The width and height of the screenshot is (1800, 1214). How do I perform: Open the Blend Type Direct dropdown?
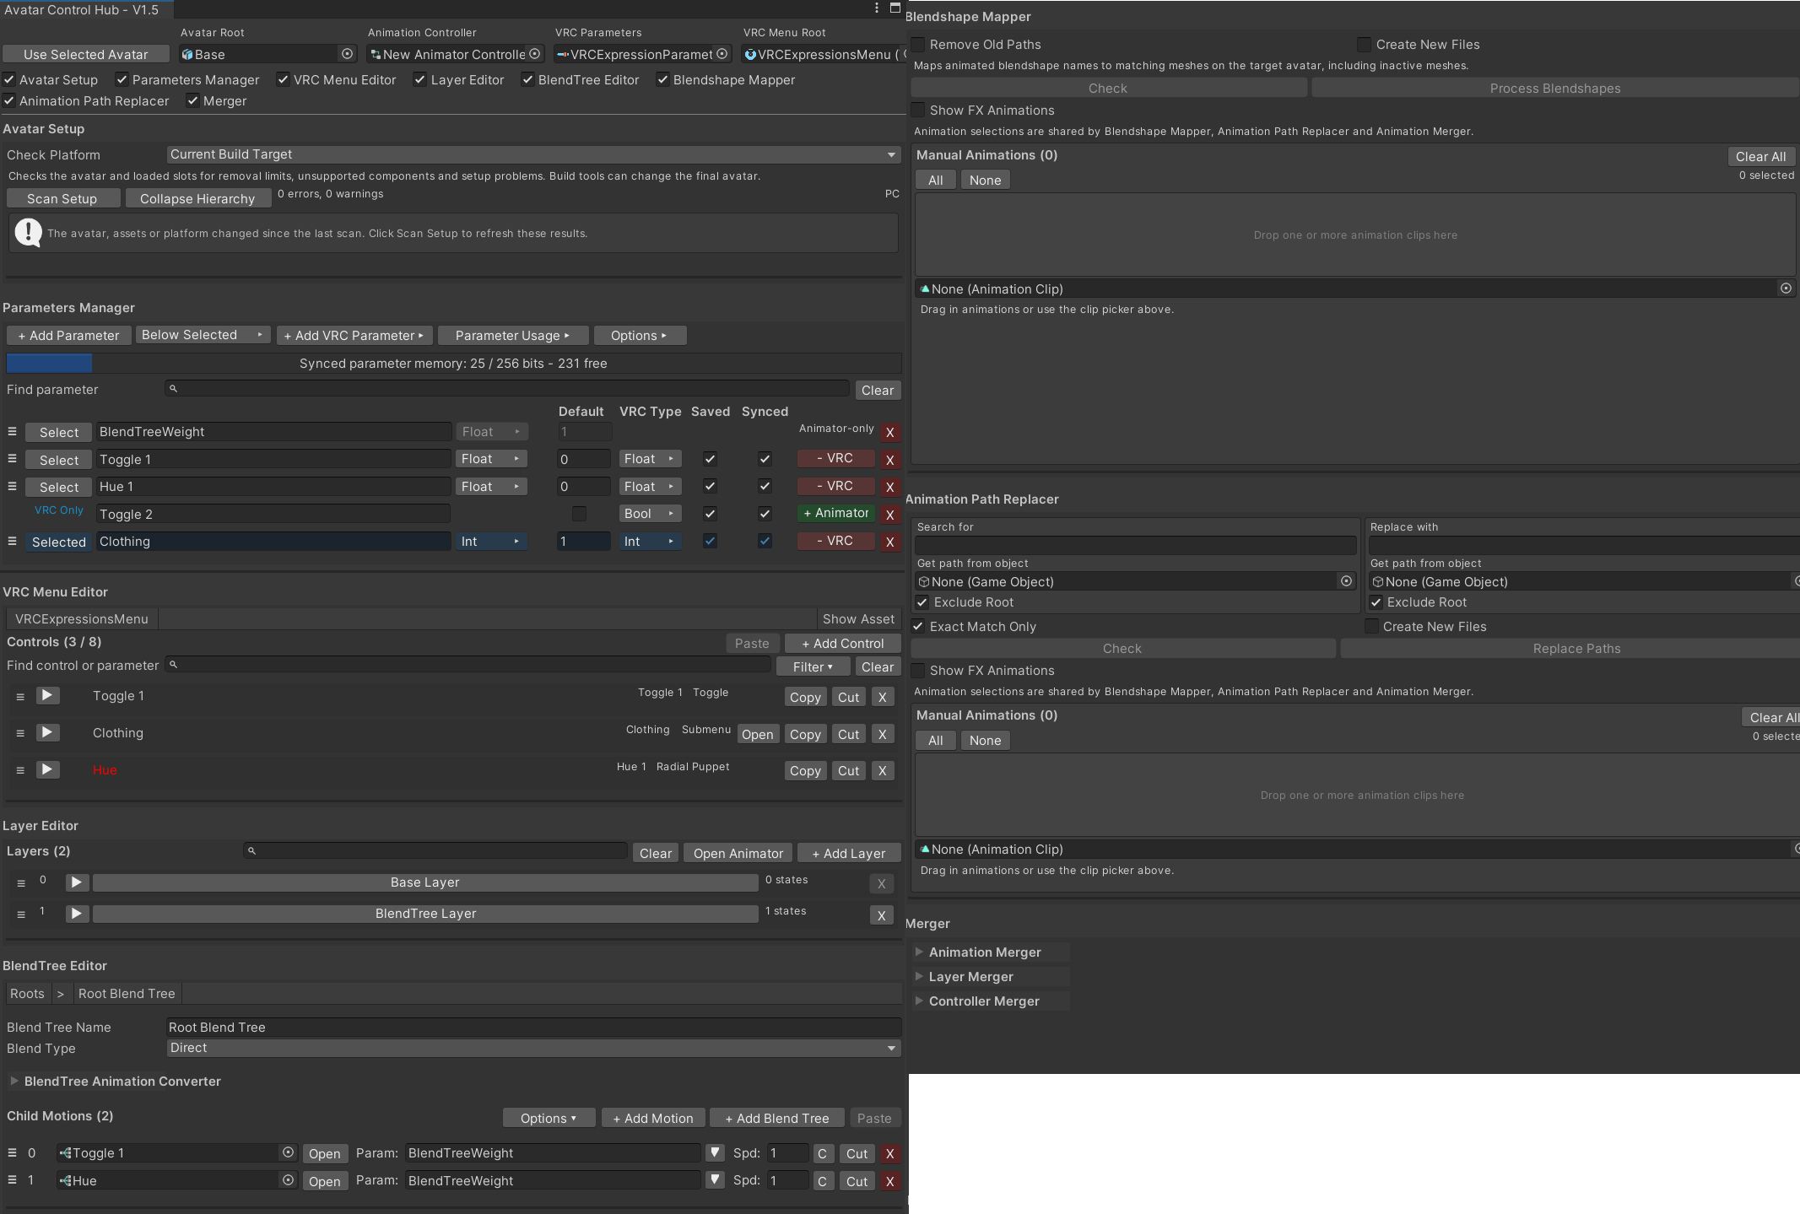(x=533, y=1048)
